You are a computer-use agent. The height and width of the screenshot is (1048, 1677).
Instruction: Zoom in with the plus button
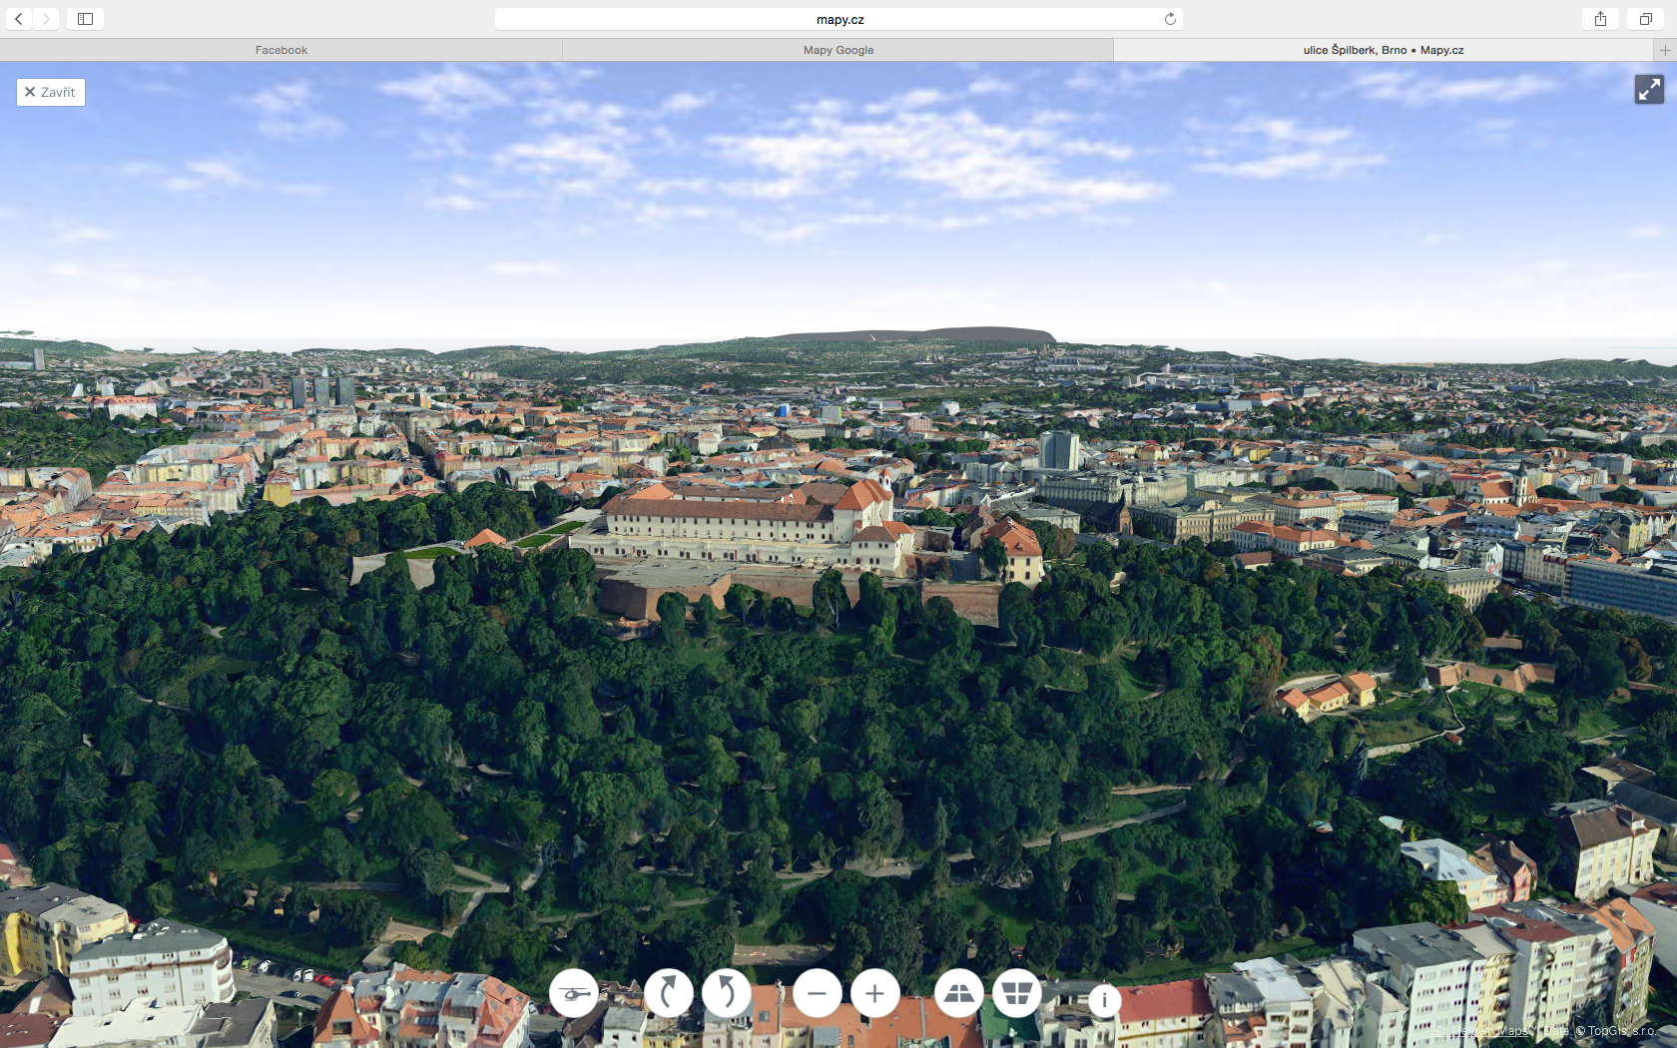(875, 993)
